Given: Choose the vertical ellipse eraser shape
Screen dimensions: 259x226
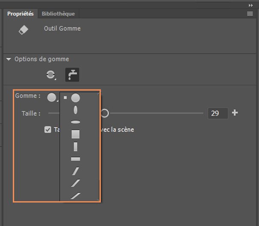Looking at the screenshot, I should coord(76,110).
